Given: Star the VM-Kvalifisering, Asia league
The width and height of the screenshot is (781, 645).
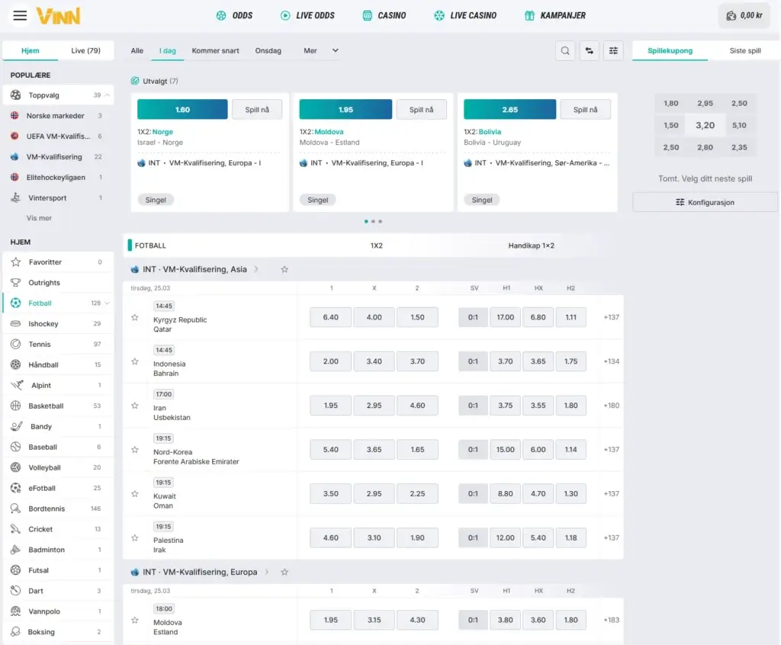Looking at the screenshot, I should pos(284,269).
